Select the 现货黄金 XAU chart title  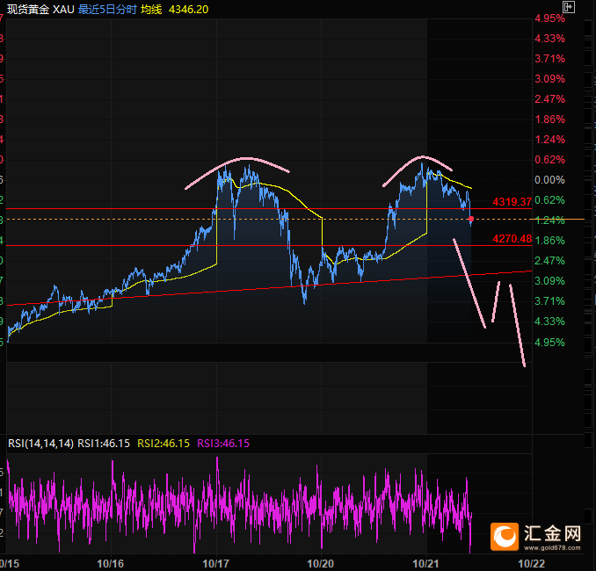(40, 9)
